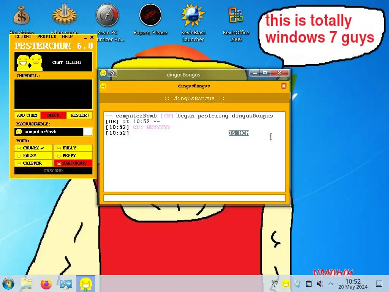Select the CHUMMY mood
This screenshot has height=292, width=389.
(33, 148)
